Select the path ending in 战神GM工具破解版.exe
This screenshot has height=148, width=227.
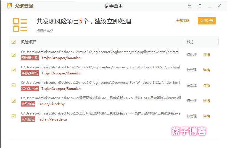point(101,113)
